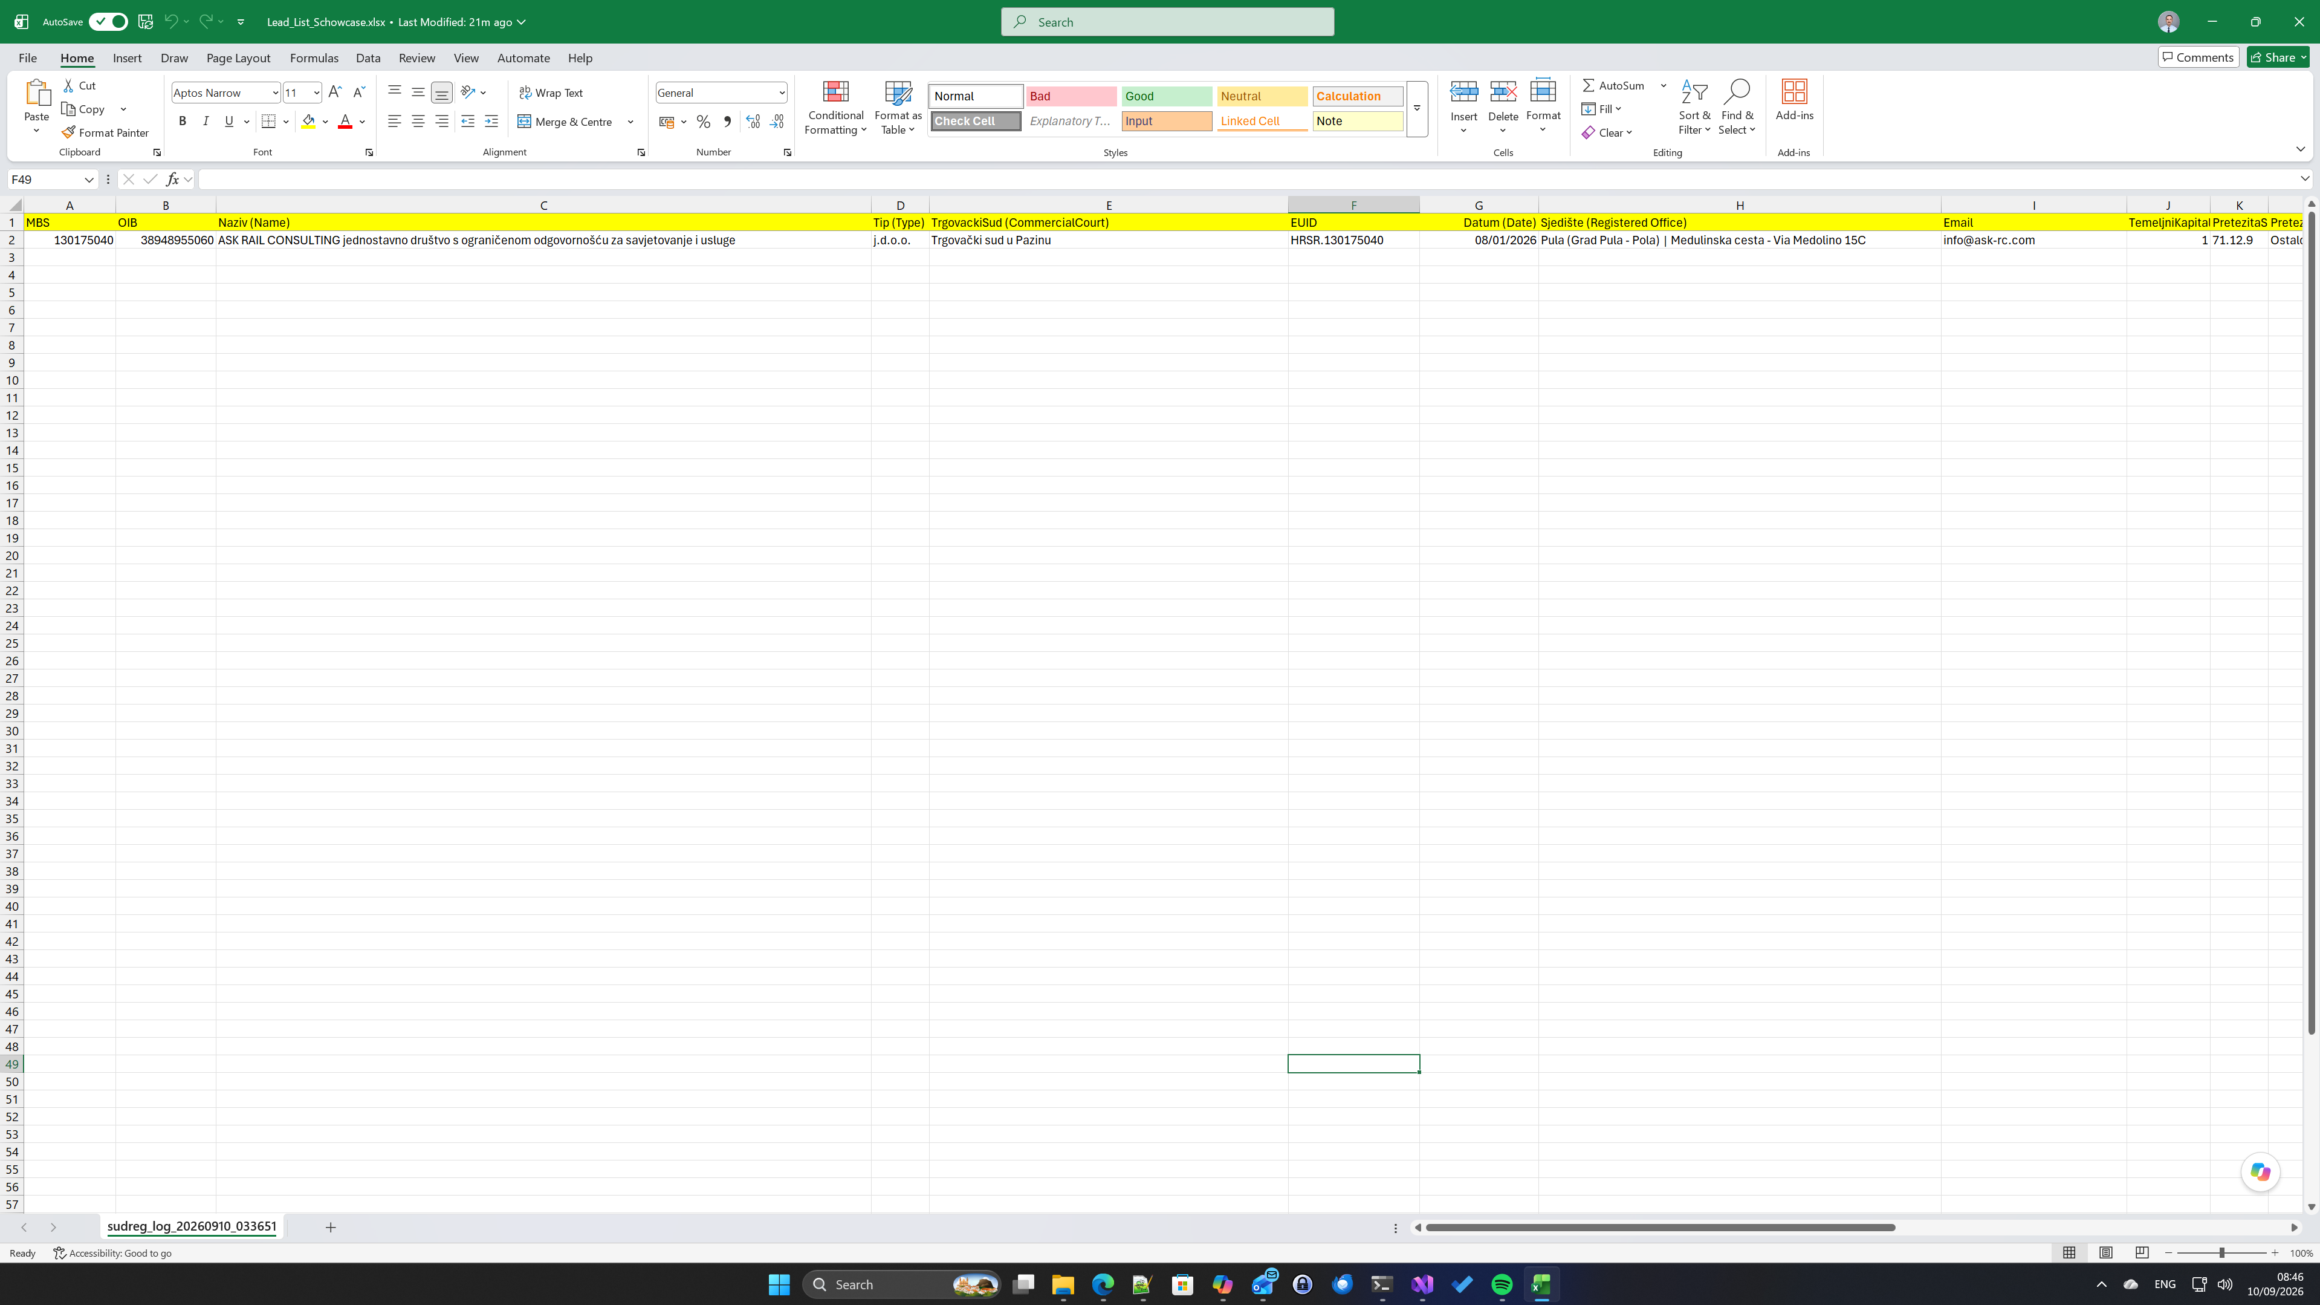The height and width of the screenshot is (1305, 2320).
Task: Increase font size icon
Action: (x=335, y=93)
